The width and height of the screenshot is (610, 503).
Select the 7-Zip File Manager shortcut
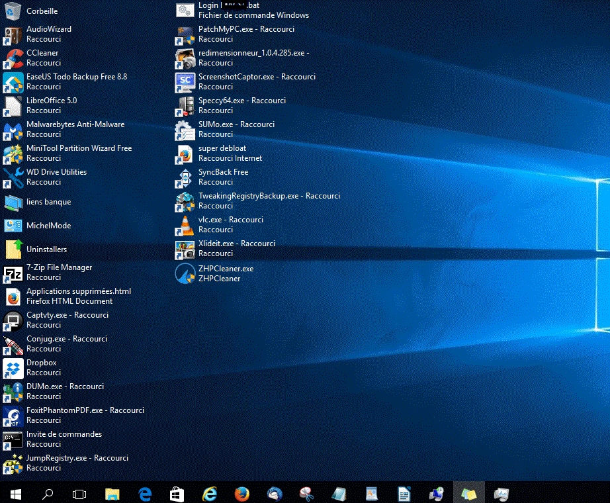[13, 273]
